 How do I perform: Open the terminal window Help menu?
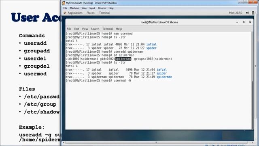[119, 29]
